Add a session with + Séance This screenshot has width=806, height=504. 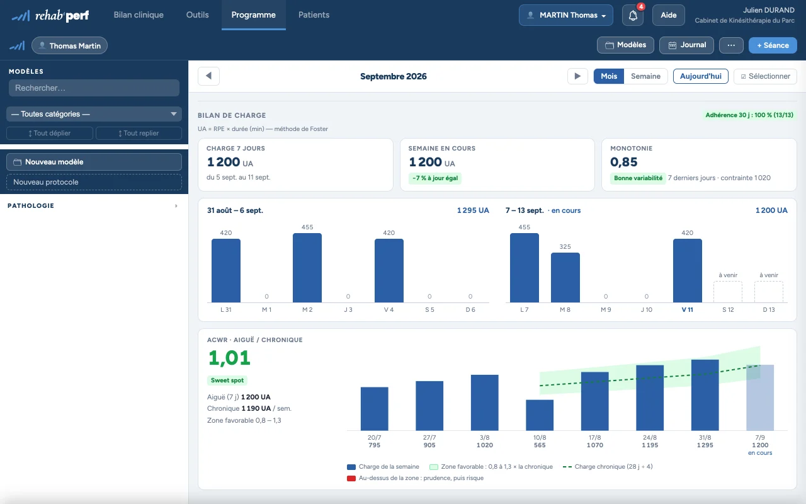pyautogui.click(x=773, y=45)
